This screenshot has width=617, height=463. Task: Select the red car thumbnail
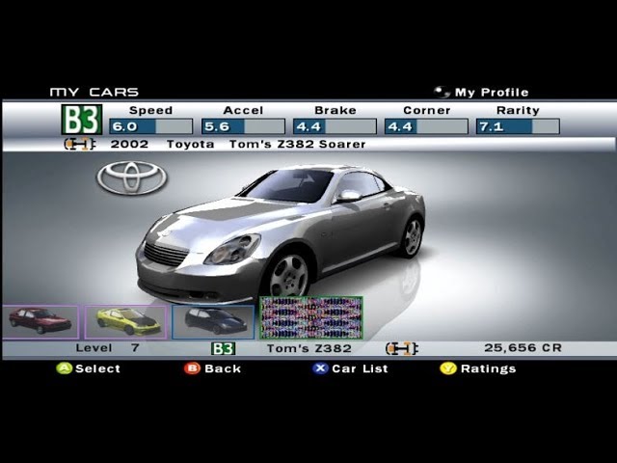pyautogui.click(x=40, y=321)
